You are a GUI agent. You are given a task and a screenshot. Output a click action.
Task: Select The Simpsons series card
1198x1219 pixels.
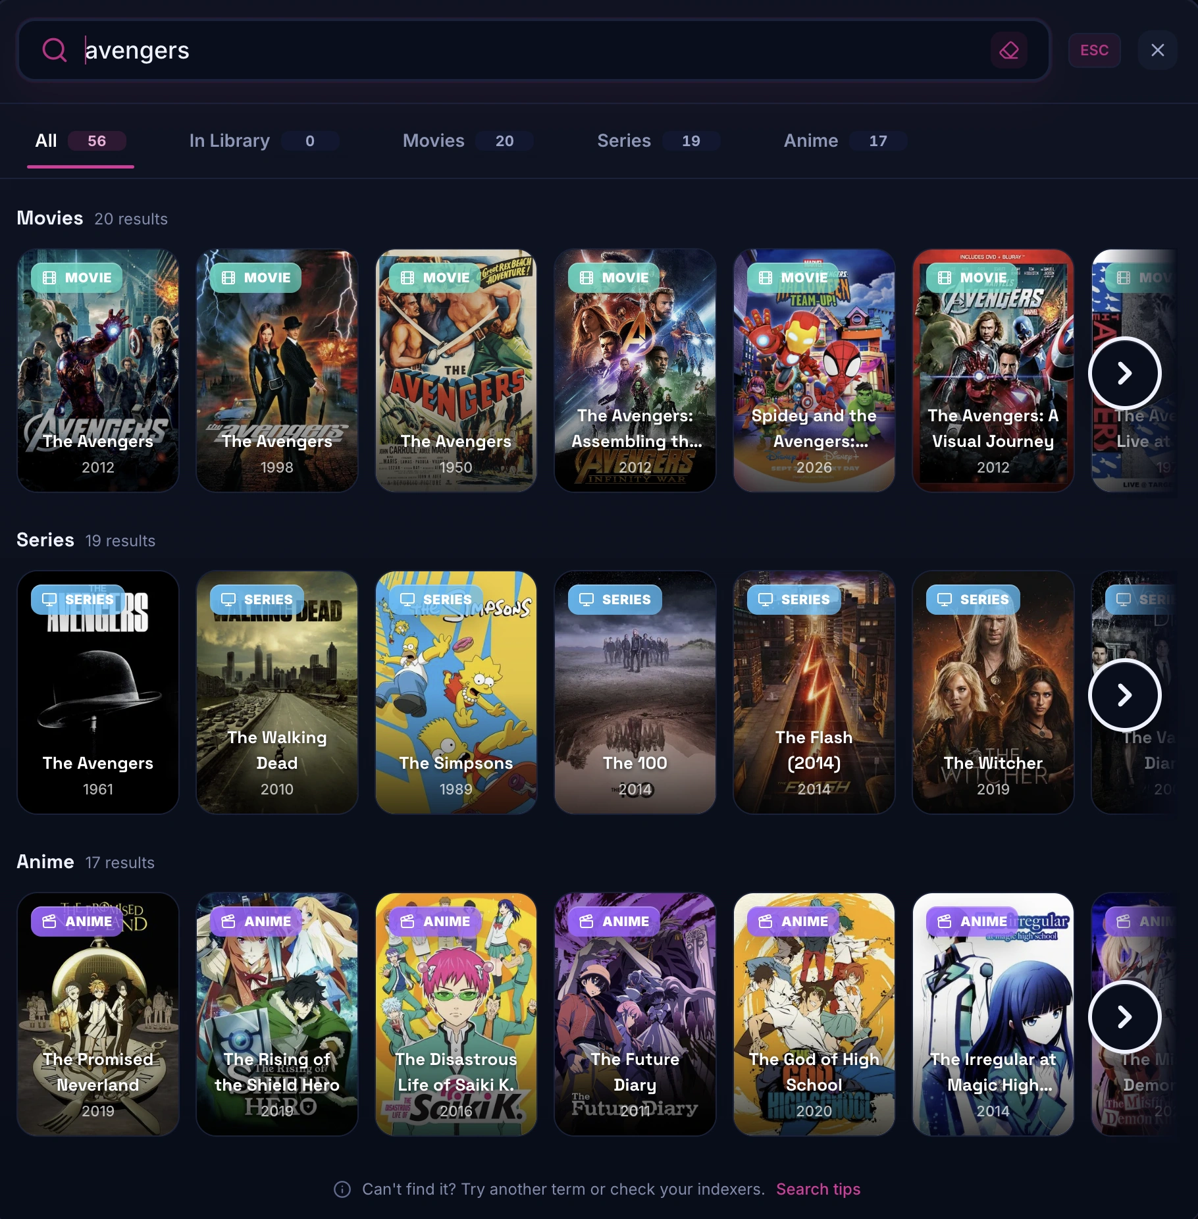pyautogui.click(x=456, y=692)
